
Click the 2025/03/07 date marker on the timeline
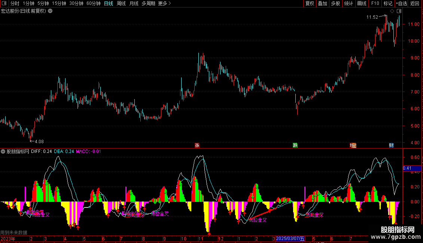[x=290, y=239]
